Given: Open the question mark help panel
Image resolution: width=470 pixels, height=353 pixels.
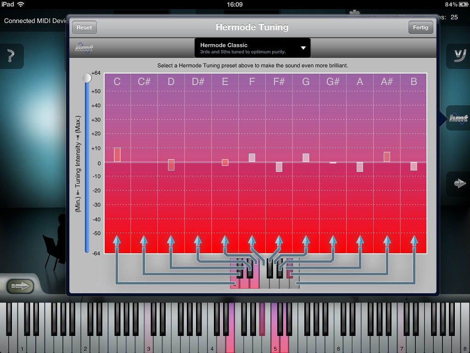Looking at the screenshot, I should click(11, 57).
